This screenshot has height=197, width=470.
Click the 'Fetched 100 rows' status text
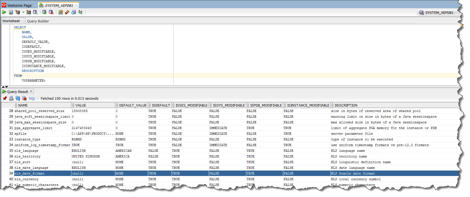[x=69, y=99]
